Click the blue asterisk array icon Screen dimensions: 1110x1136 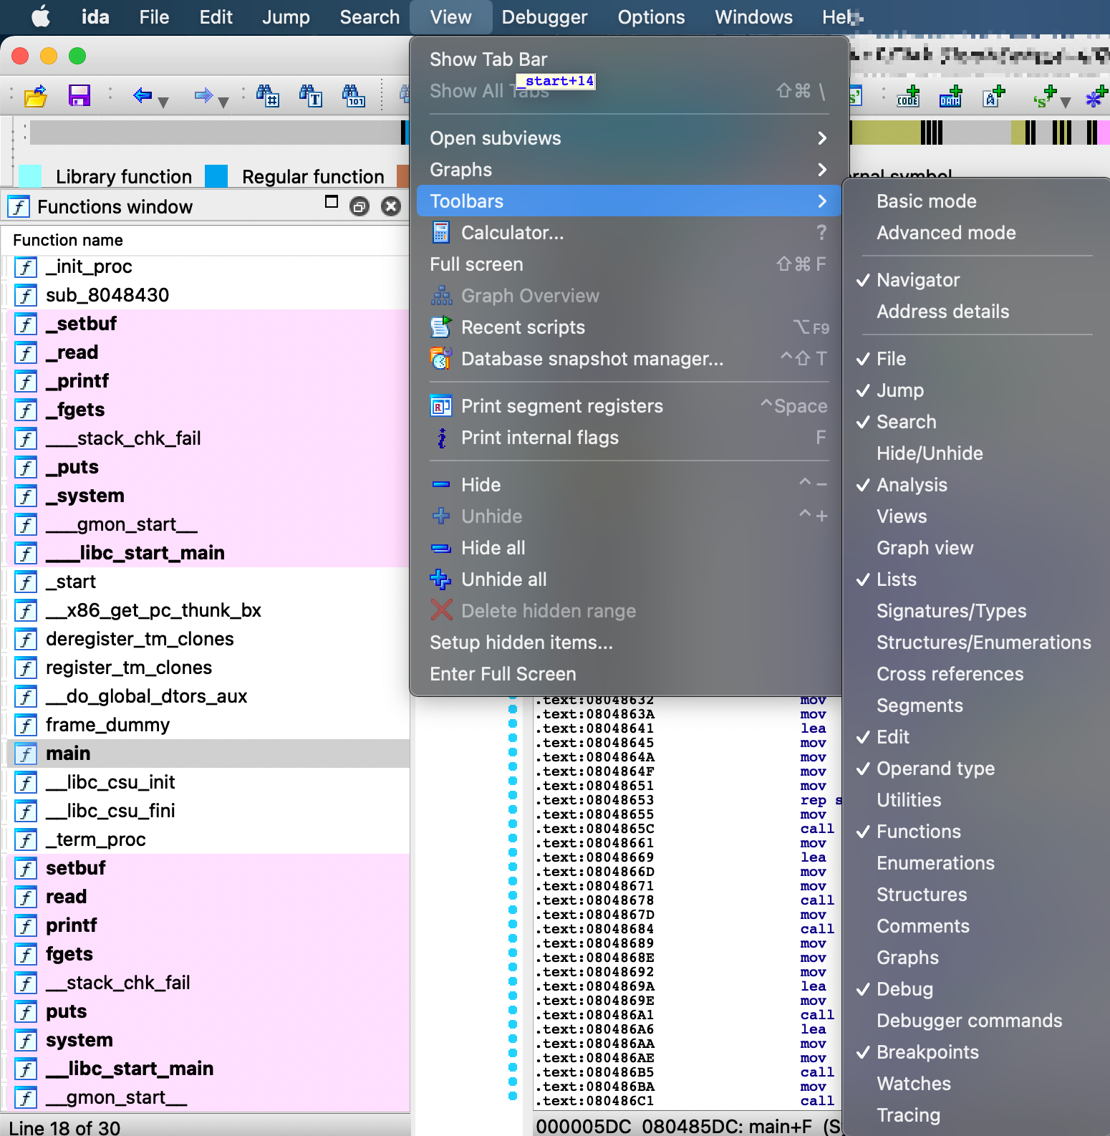coord(1096,96)
